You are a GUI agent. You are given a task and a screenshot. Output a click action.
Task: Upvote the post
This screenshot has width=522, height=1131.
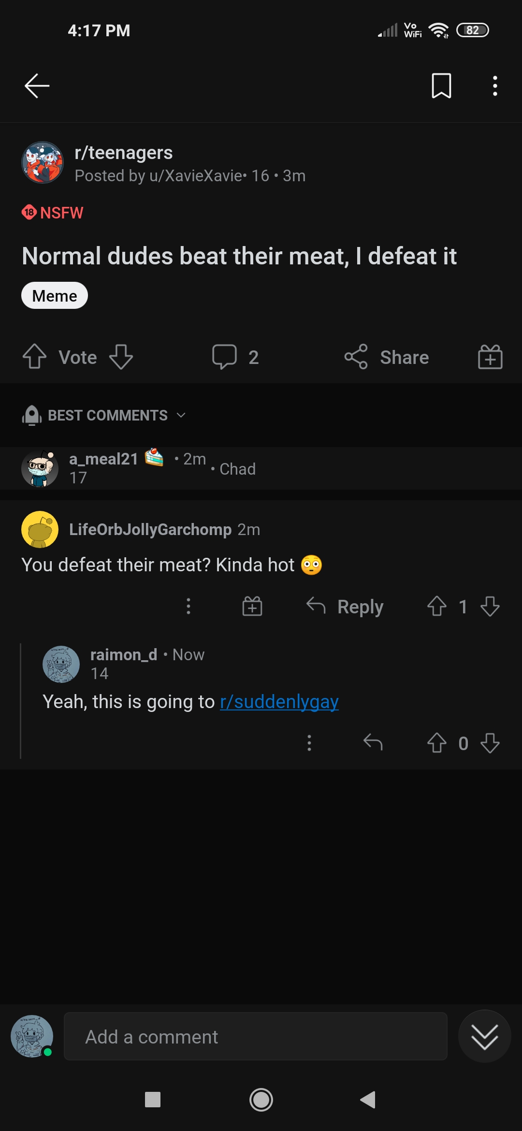(35, 357)
